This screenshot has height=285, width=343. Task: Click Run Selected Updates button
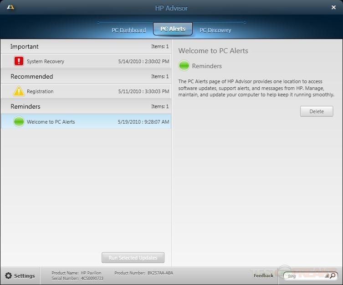133,258
